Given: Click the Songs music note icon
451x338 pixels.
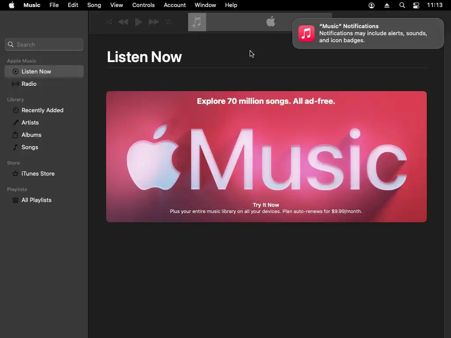Looking at the screenshot, I should pos(15,147).
